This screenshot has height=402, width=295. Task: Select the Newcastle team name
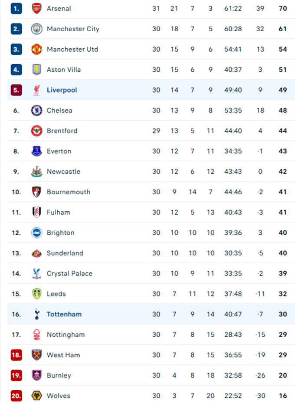(x=63, y=172)
